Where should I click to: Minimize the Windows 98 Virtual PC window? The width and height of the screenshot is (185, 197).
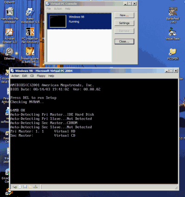point(166,71)
